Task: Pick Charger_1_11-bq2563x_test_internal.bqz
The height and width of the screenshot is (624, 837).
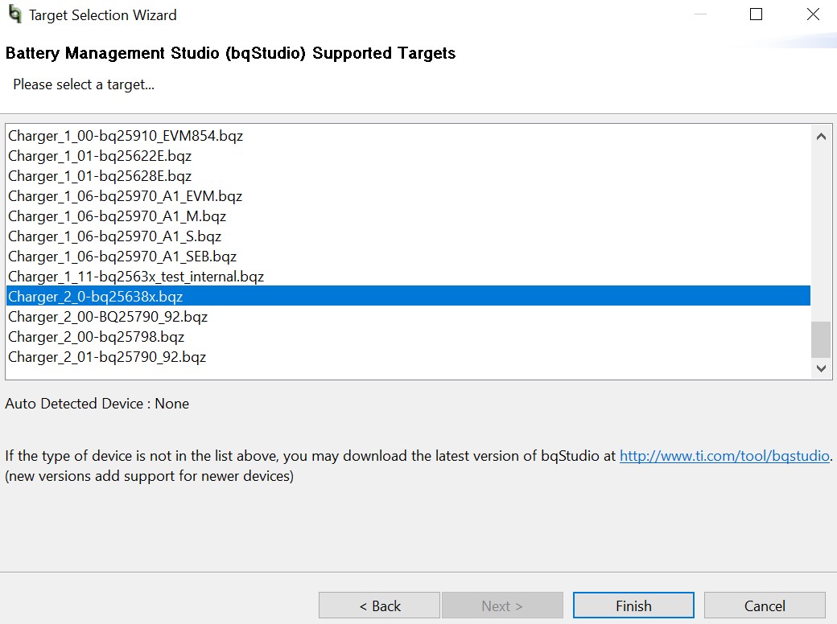Action: tap(136, 277)
